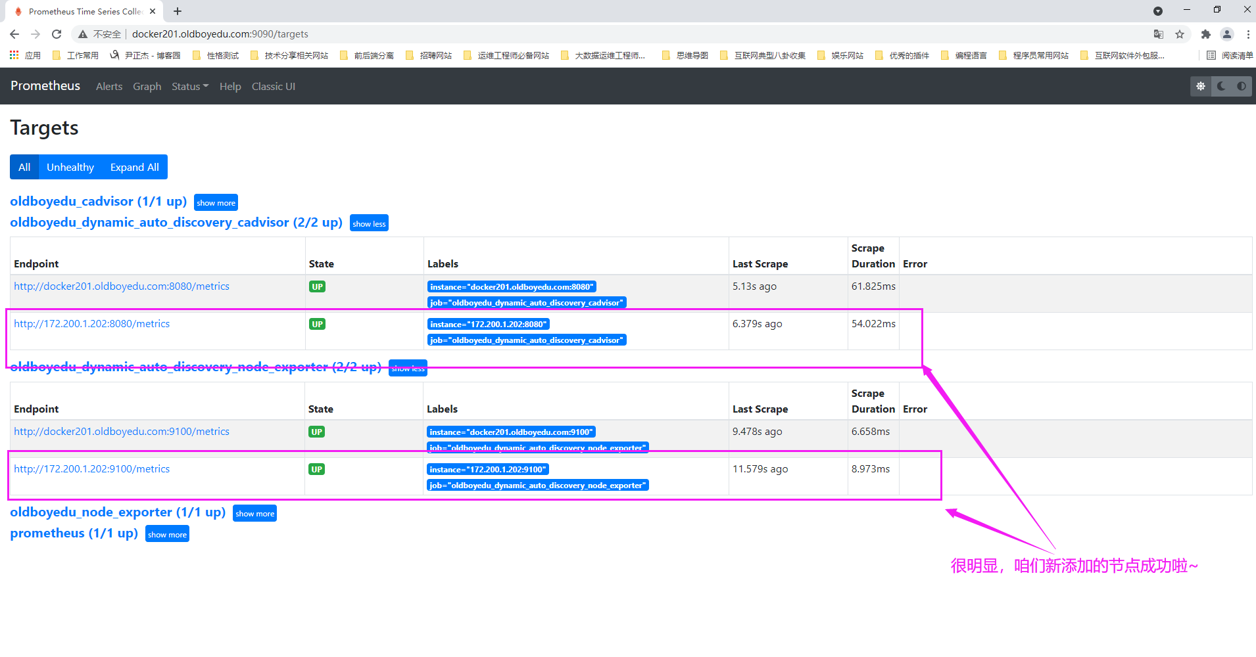Screen dimensions: 1256x657
Task: Click UP state badge for 172.200.1.202:9100
Action: click(317, 469)
